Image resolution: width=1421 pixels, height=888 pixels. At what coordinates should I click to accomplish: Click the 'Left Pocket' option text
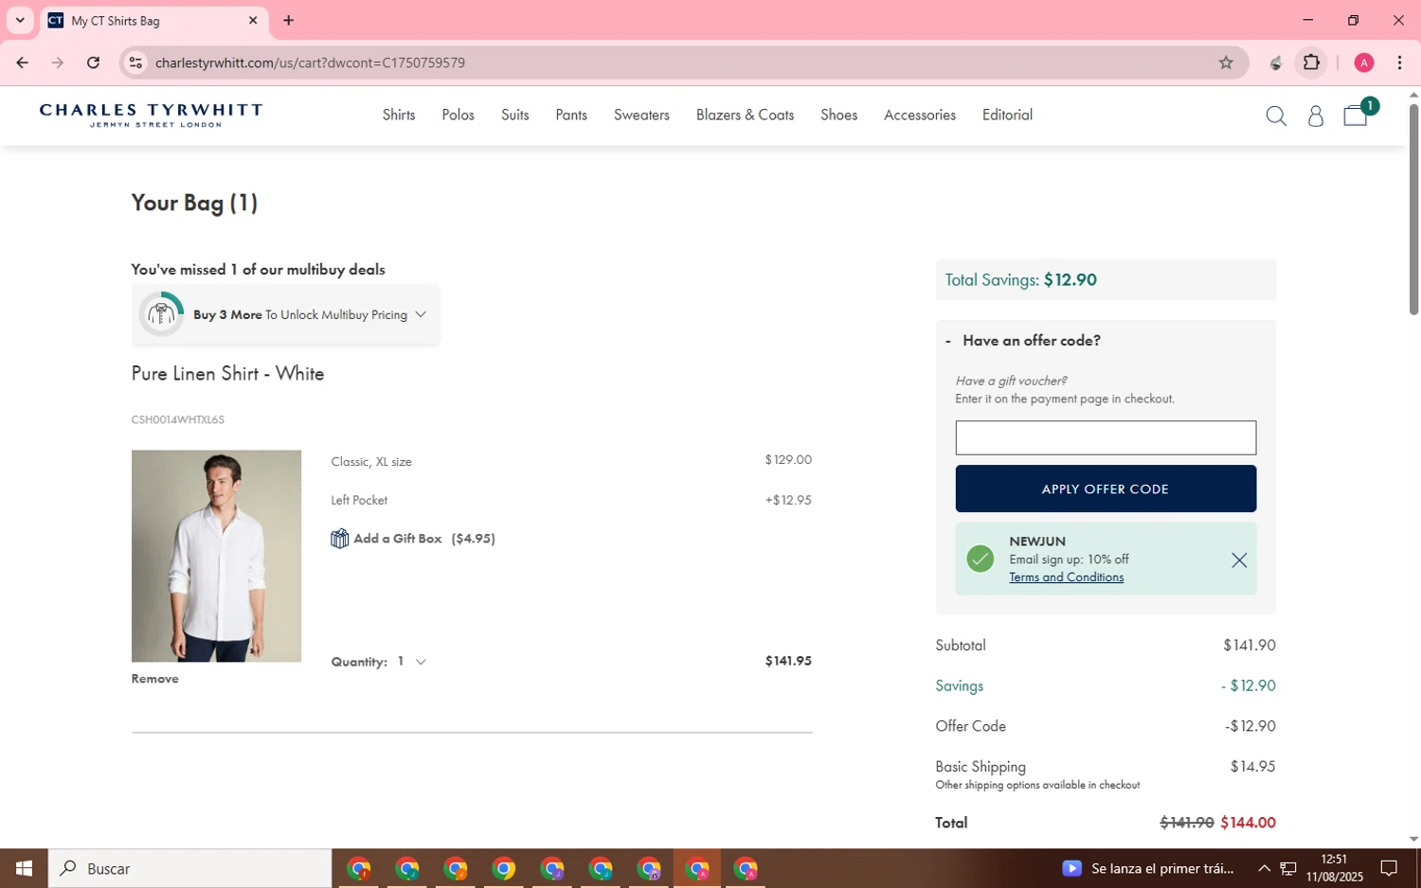click(359, 500)
